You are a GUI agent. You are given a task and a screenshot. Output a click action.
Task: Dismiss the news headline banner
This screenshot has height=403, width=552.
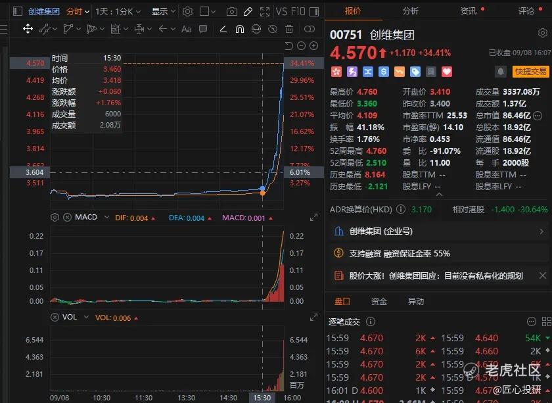click(543, 275)
